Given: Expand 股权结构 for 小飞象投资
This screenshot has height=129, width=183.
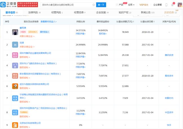Looking at the screenshot, I should (x=25, y=67).
